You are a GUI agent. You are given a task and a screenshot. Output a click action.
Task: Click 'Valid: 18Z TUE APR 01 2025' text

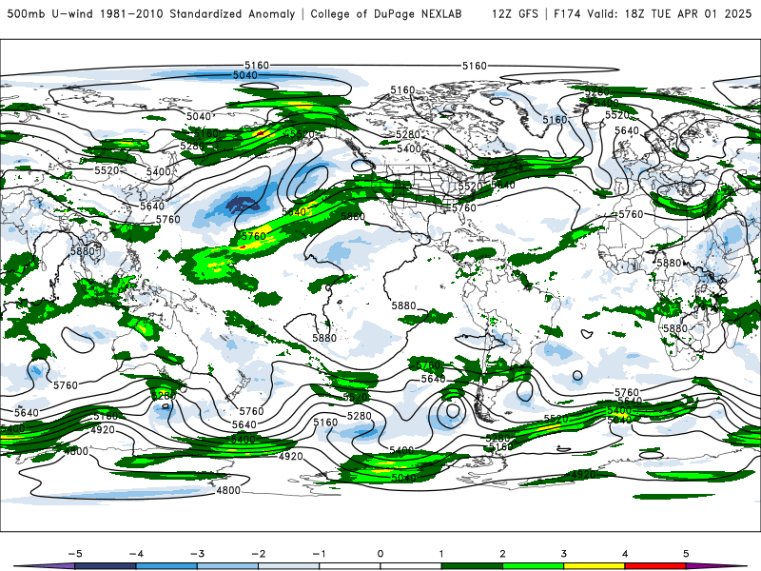(670, 13)
